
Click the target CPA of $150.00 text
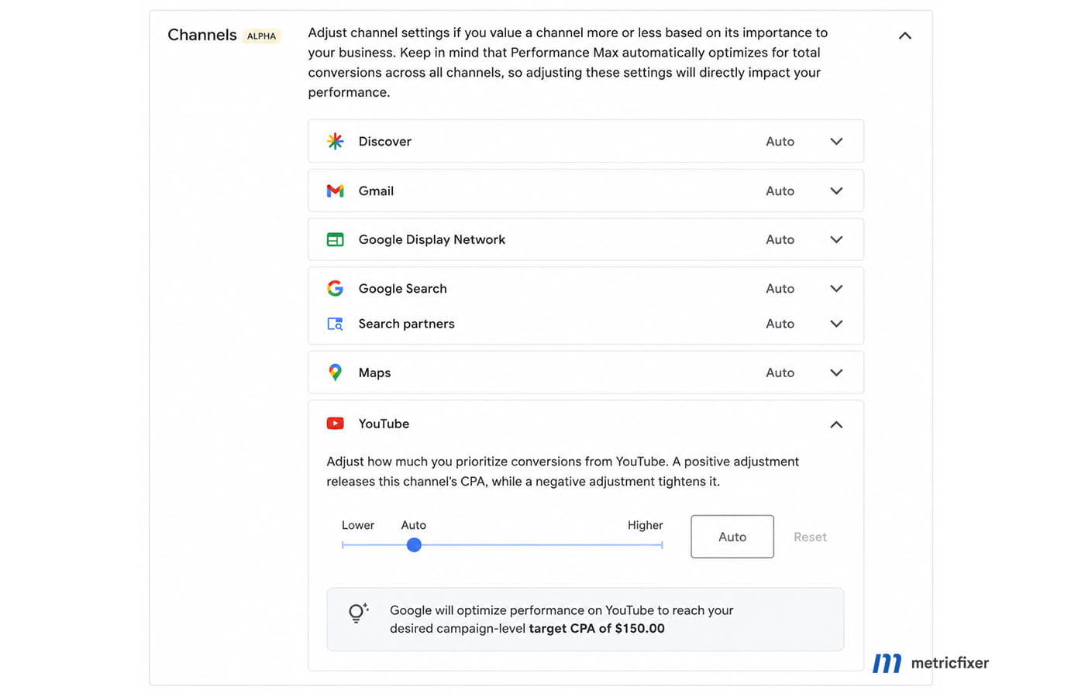pos(597,629)
